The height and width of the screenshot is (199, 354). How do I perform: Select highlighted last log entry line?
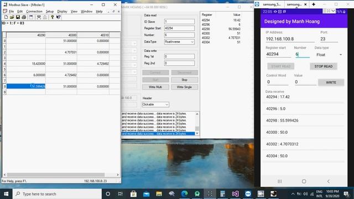coord(158,134)
